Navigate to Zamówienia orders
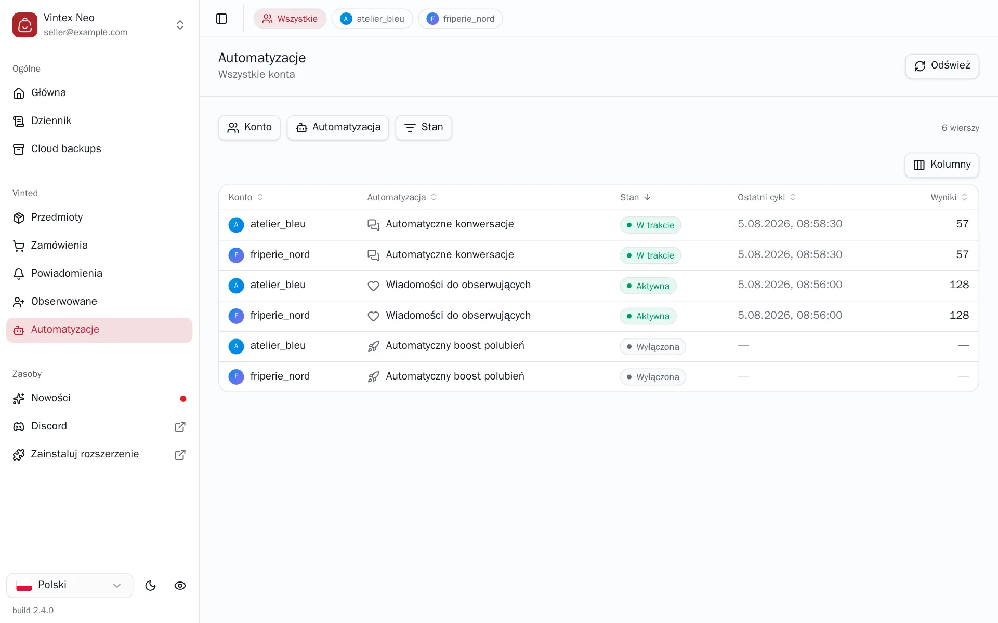Screen dimensions: 998x623 [99, 245]
